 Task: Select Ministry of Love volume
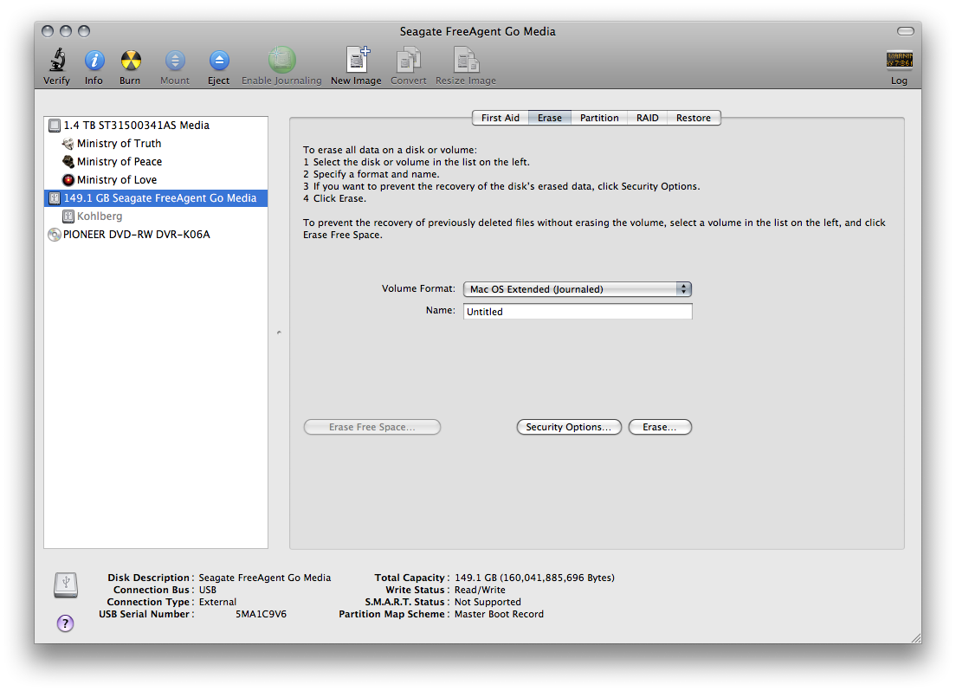point(156,180)
